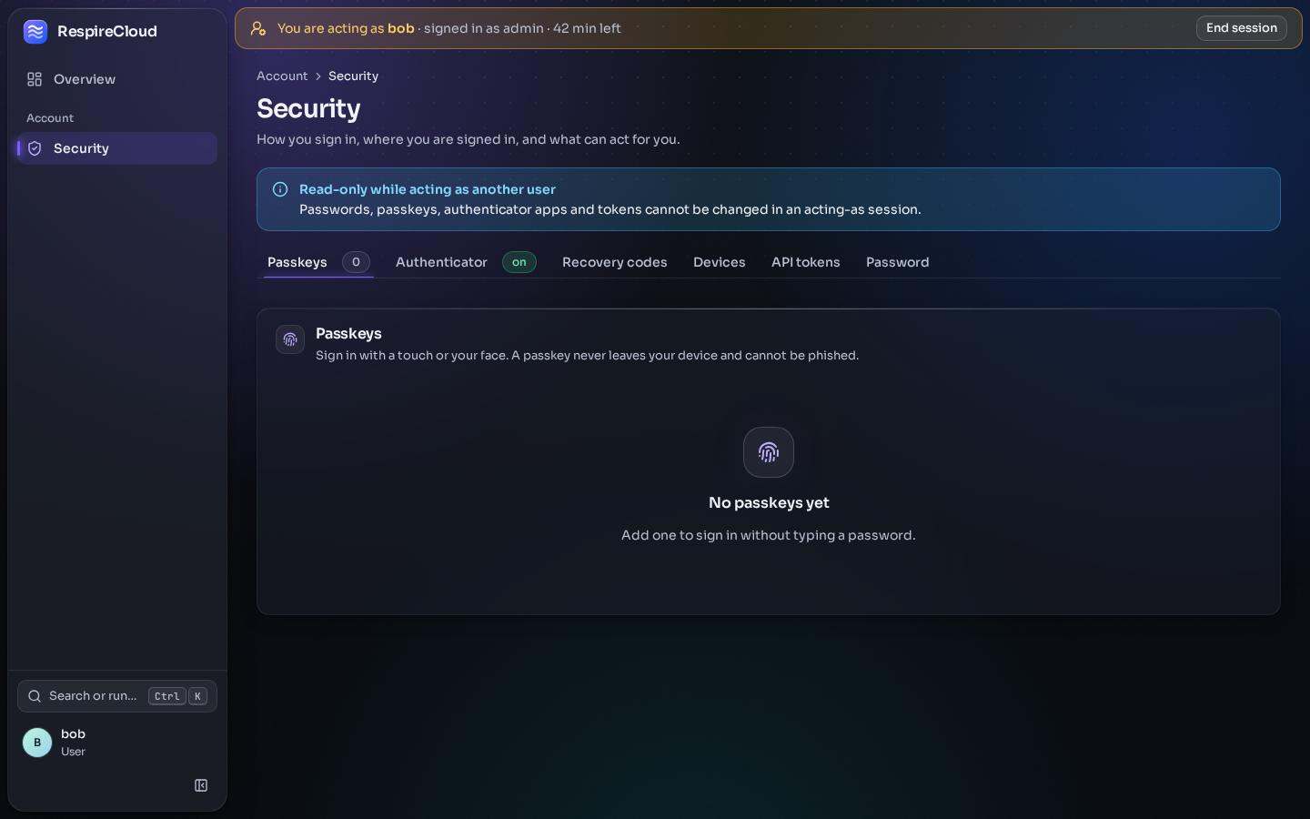This screenshot has width=1310, height=819.
Task: Select the Password tab
Action: pyautogui.click(x=898, y=262)
